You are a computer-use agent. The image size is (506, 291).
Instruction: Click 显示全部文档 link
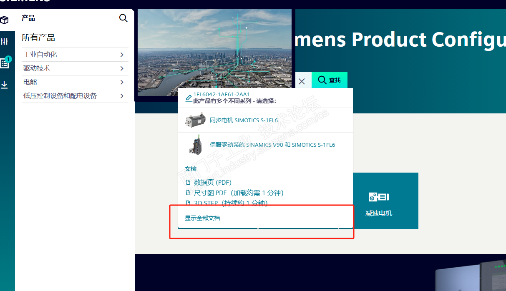click(x=202, y=218)
